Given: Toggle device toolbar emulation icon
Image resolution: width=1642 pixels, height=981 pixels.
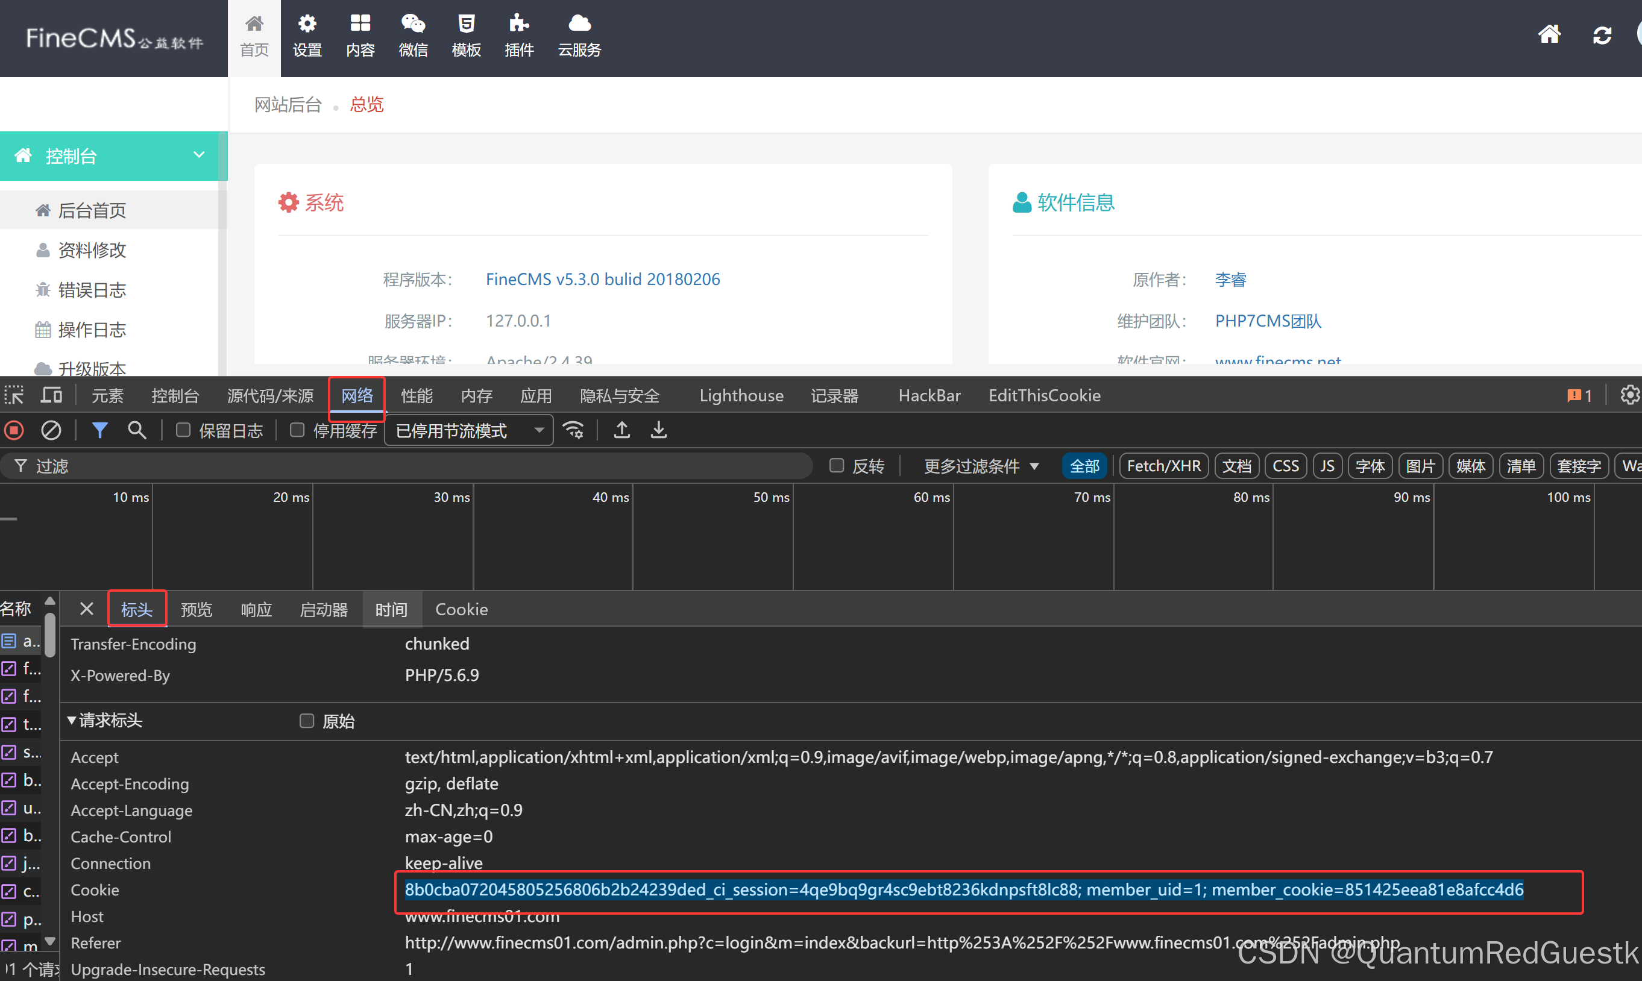Looking at the screenshot, I should click(x=51, y=395).
